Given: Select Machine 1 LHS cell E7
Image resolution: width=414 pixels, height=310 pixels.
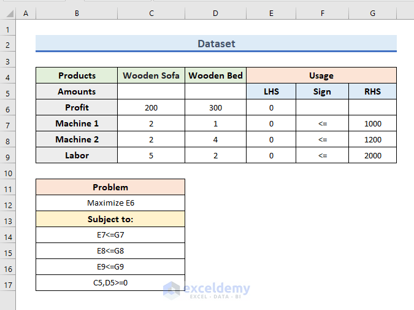Looking at the screenshot, I should coord(271,123).
